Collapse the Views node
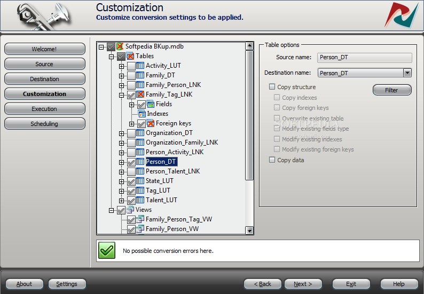The image size is (424, 294). (x=111, y=211)
